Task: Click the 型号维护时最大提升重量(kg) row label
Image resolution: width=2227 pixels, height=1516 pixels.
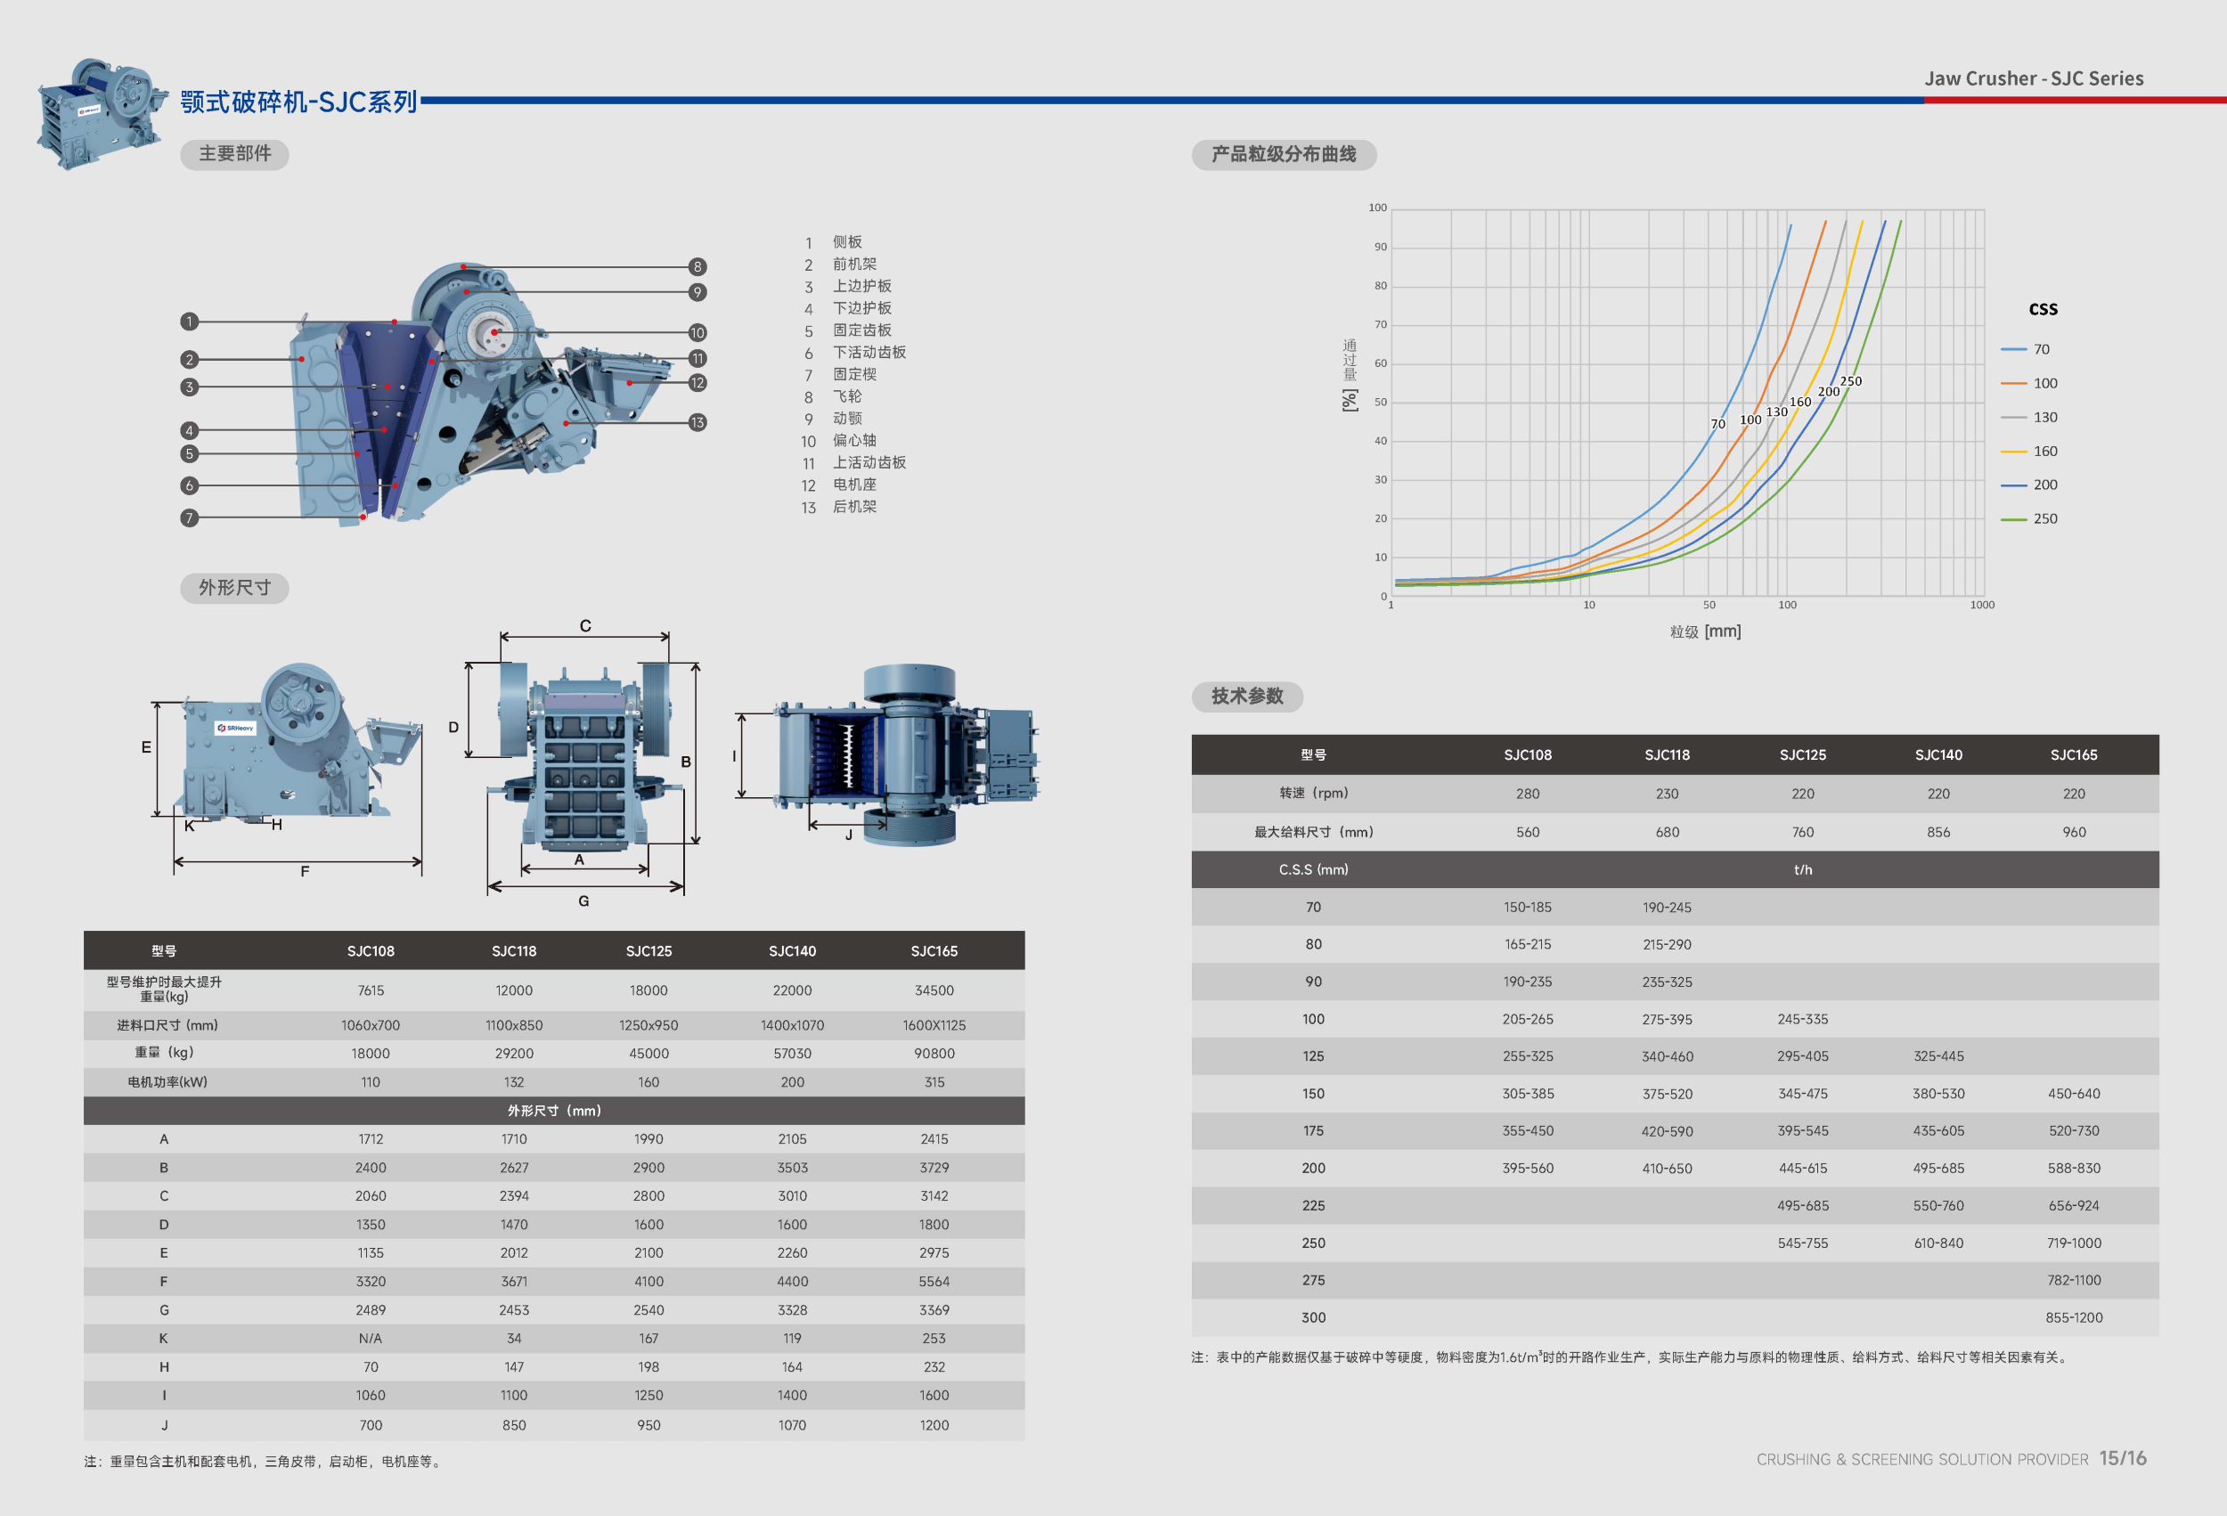Action: click(164, 989)
